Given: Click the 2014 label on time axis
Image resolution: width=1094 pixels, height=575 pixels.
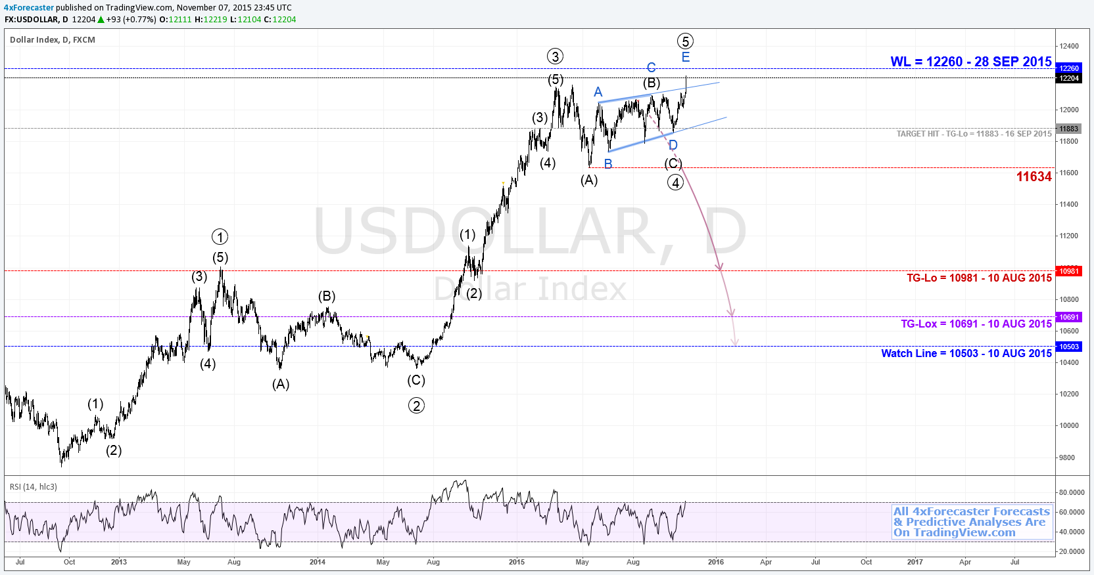Looking at the screenshot, I should [x=318, y=562].
